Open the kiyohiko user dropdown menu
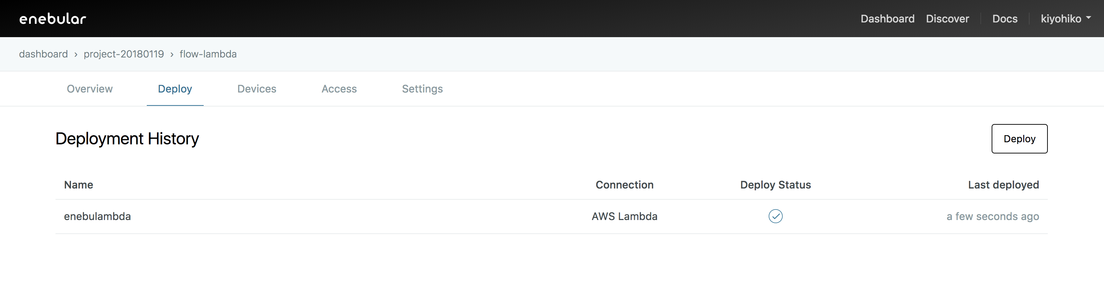 pos(1065,19)
